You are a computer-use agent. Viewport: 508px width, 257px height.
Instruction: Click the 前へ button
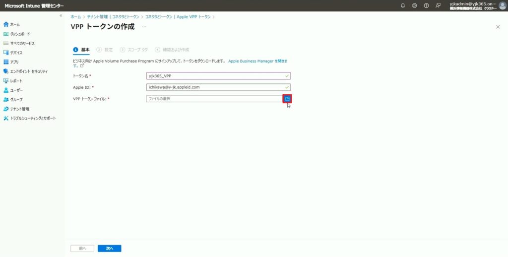(82, 248)
